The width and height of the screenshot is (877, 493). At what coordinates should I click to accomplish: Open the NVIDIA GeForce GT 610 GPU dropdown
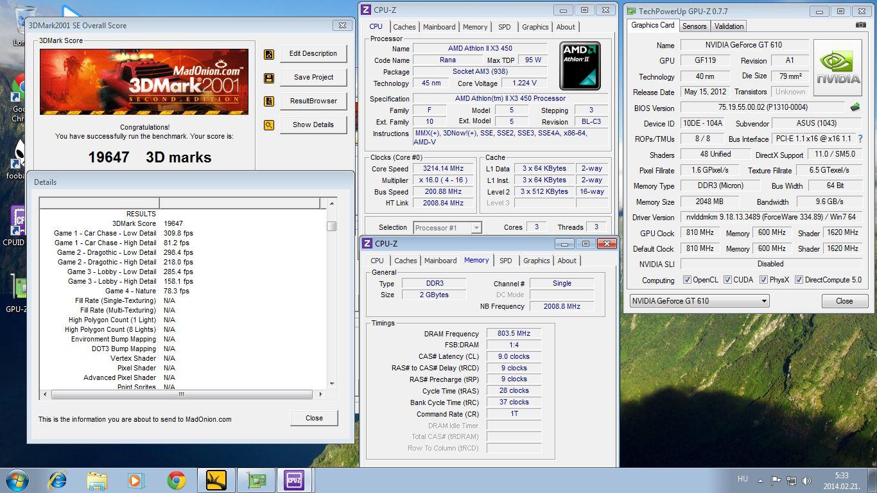[x=699, y=301]
